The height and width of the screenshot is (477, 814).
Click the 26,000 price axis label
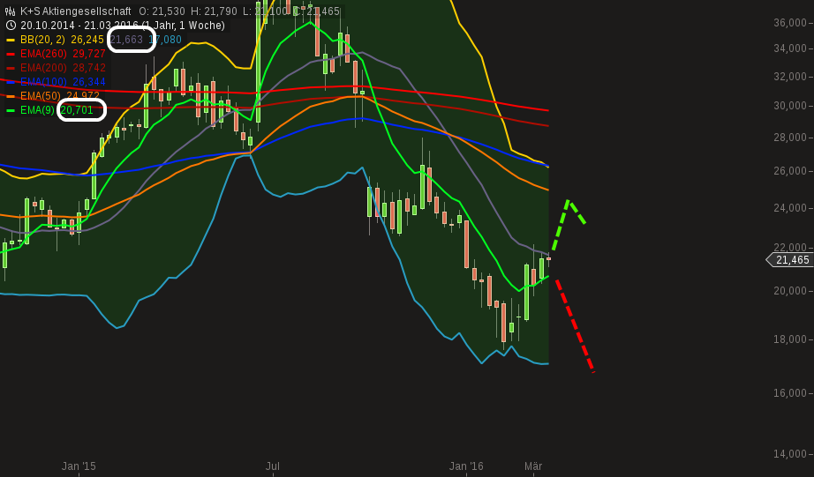790,171
